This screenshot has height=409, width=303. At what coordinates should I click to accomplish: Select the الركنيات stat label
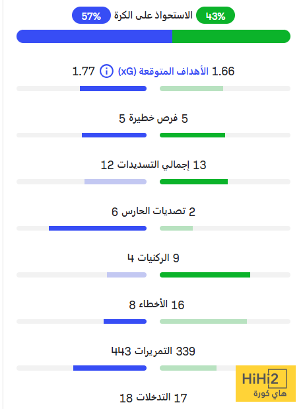[153, 258]
